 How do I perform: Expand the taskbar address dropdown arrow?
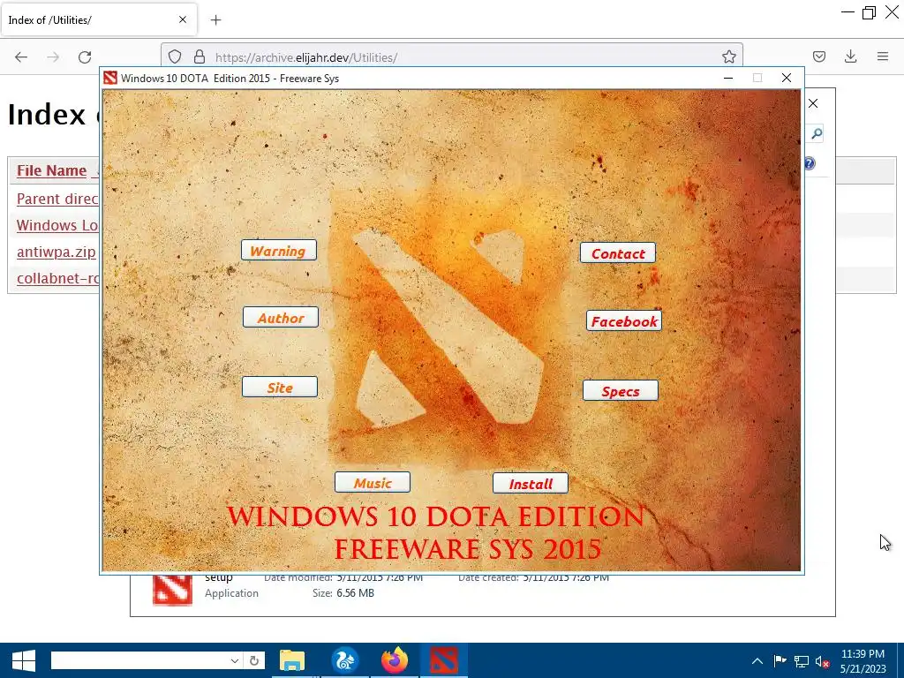pyautogui.click(x=235, y=660)
